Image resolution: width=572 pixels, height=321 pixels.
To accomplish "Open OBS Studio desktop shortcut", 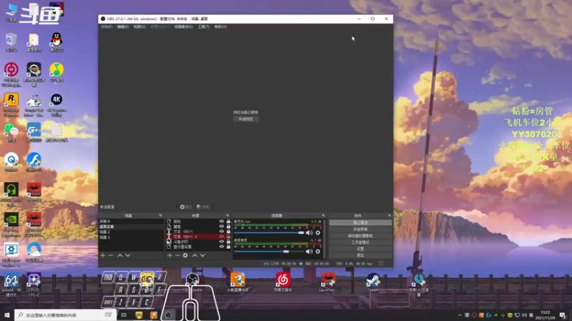I will tap(192, 282).
